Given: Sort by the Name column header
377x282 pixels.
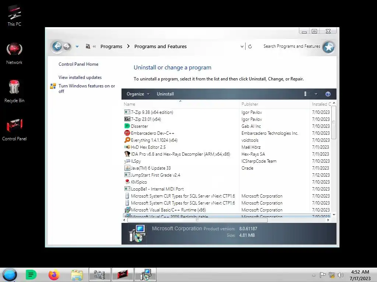Looking at the screenshot, I should [180, 104].
